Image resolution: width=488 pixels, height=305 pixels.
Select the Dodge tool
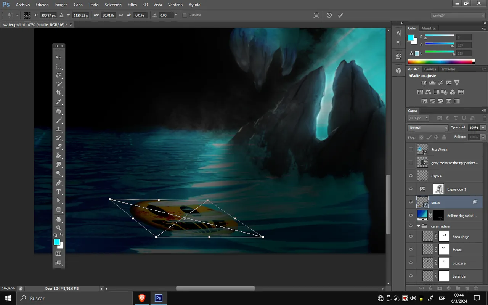tap(59, 173)
